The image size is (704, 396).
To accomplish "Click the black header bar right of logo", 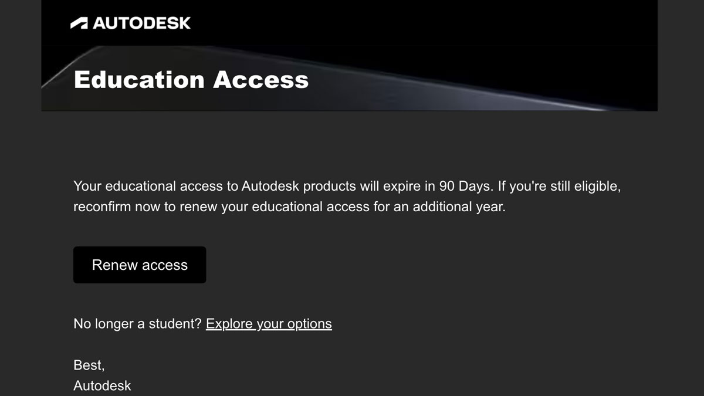I will 422,23.
